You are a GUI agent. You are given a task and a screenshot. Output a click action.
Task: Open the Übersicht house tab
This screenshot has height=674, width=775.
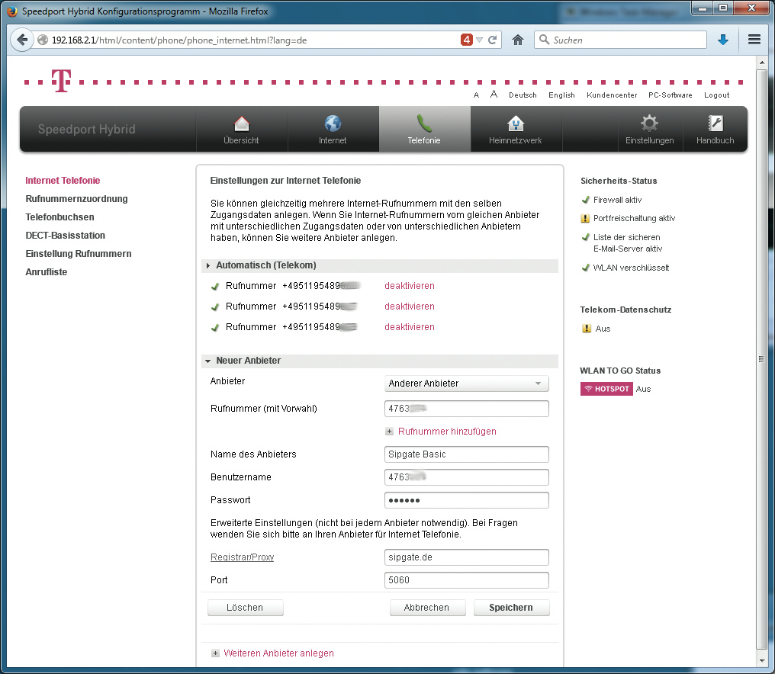(x=241, y=130)
